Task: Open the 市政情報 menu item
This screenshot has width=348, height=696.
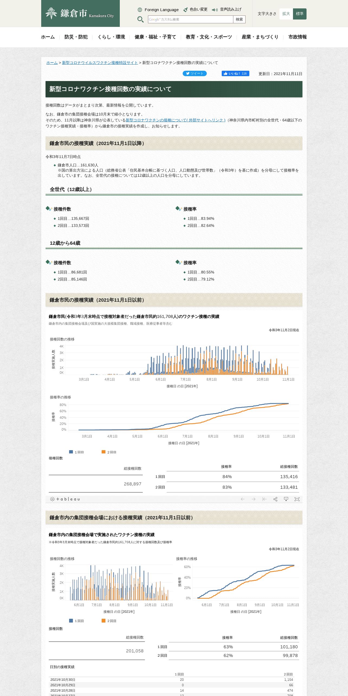Action: (298, 37)
